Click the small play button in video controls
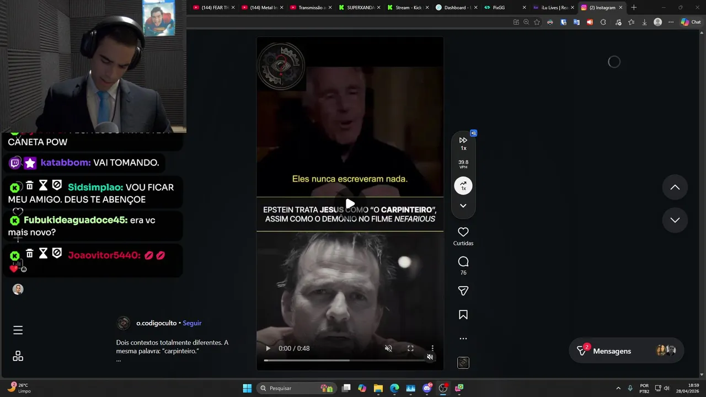The width and height of the screenshot is (706, 397). pyautogui.click(x=268, y=348)
